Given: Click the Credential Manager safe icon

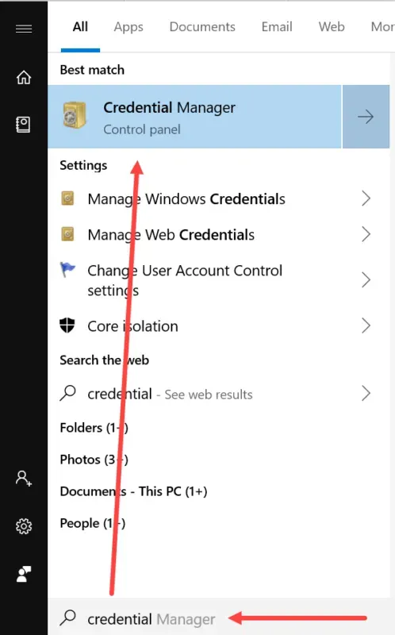Looking at the screenshot, I should [x=75, y=115].
